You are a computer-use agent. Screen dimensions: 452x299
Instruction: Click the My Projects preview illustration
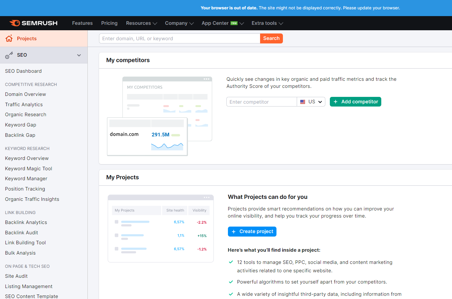coord(161,229)
